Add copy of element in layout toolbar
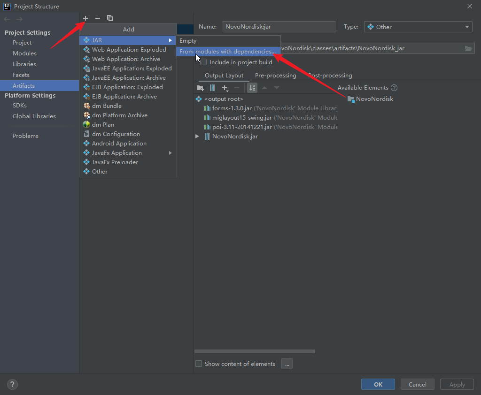 [x=225, y=88]
